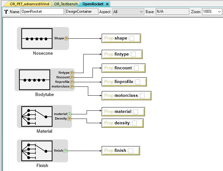Select the Prop finprofile property block
This screenshot has height=171, width=223.
pos(124,82)
